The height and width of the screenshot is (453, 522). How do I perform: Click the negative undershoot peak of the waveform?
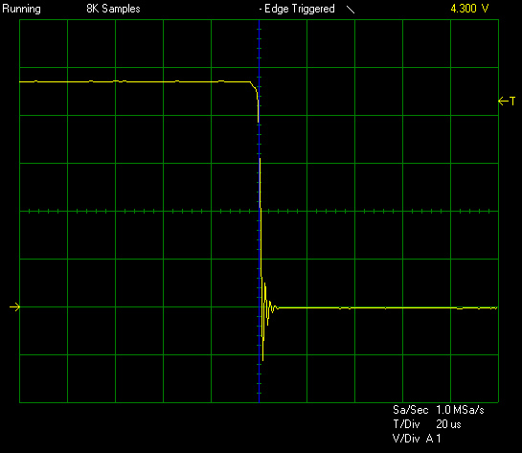(x=263, y=356)
